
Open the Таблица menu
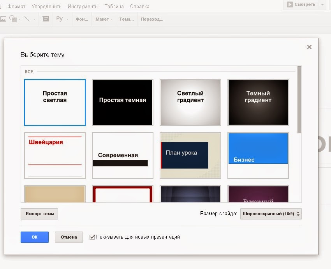pos(114,7)
